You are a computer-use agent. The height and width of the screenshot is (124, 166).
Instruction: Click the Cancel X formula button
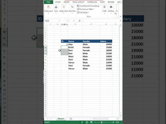point(68,21)
